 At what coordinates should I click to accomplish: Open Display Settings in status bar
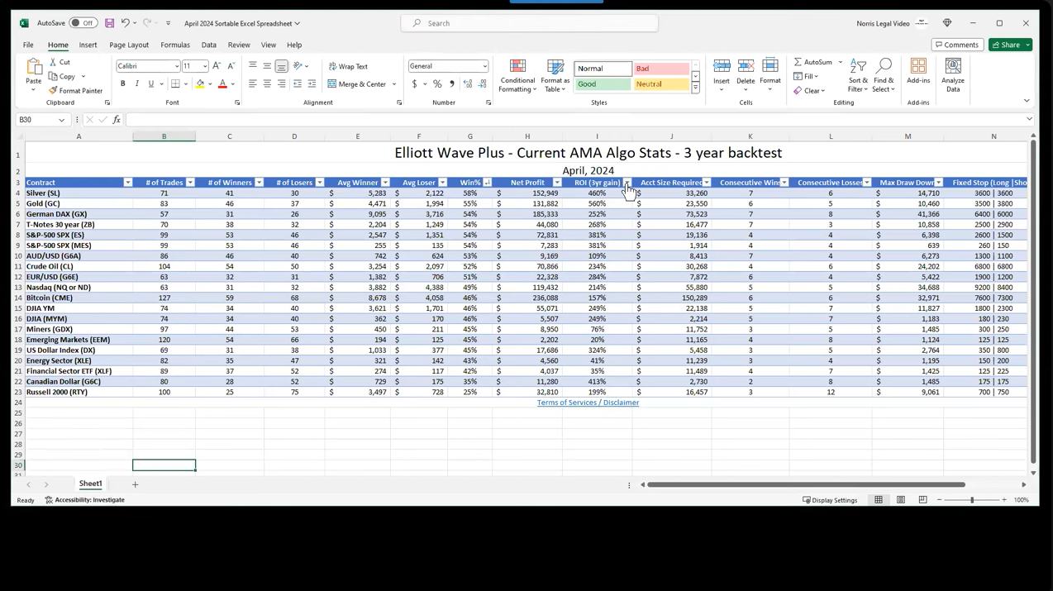(831, 500)
